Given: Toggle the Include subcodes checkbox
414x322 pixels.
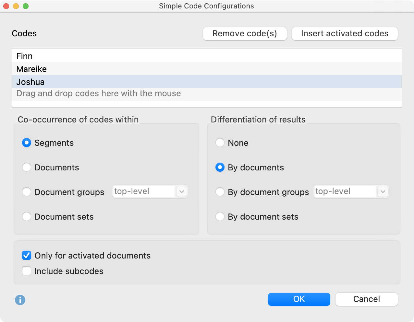Looking at the screenshot, I should click(x=26, y=271).
